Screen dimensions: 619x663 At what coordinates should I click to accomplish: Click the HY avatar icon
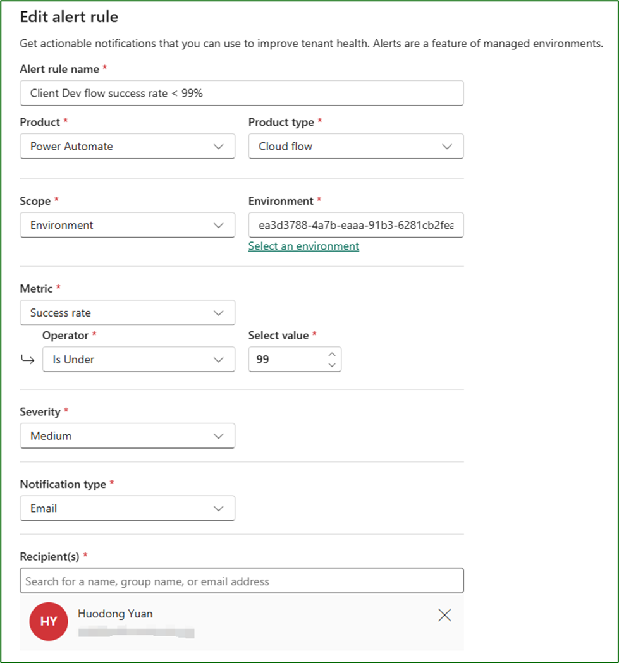[49, 621]
